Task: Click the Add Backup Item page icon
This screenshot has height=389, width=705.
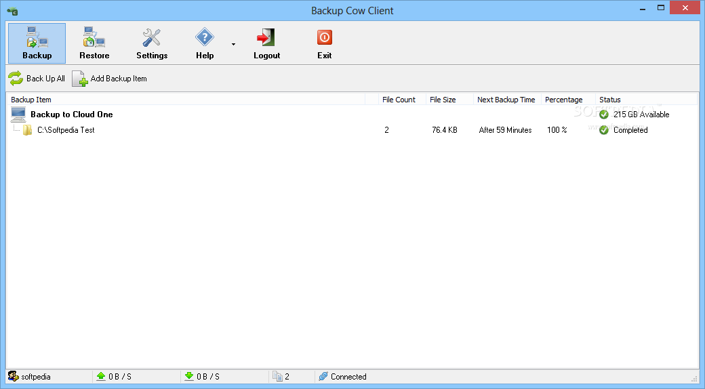Action: click(x=79, y=78)
